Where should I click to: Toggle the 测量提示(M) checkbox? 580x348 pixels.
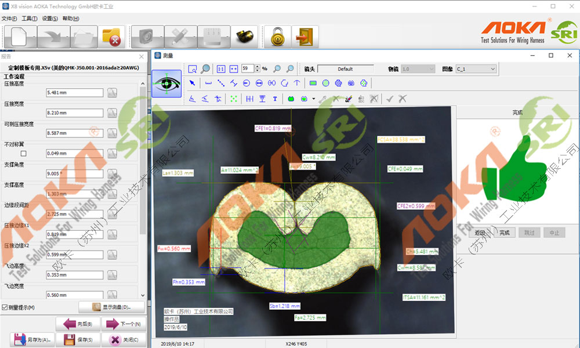click(5, 307)
